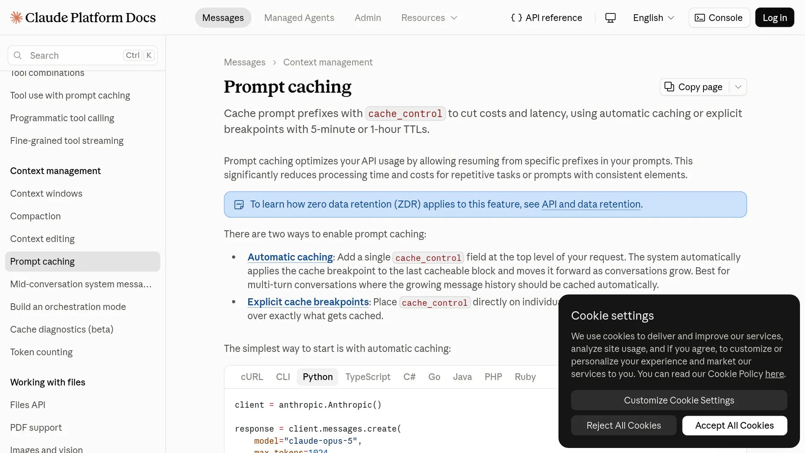The height and width of the screenshot is (453, 805).
Task: Open the Managed Agents tab
Action: tap(299, 18)
